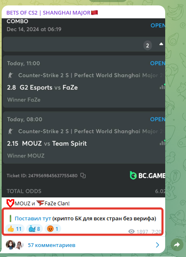Collapse the combo selections with up arrow
Screen dimensions: 186x257
point(161,44)
